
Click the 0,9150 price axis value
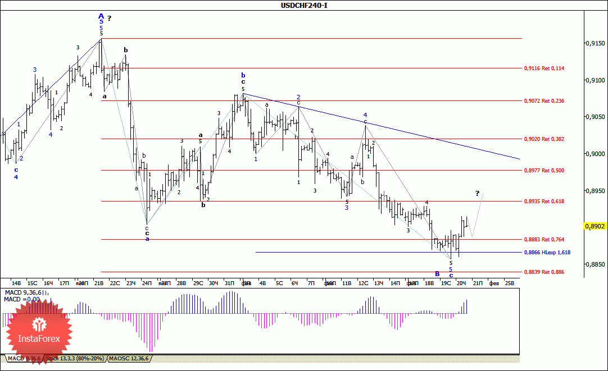coord(596,43)
